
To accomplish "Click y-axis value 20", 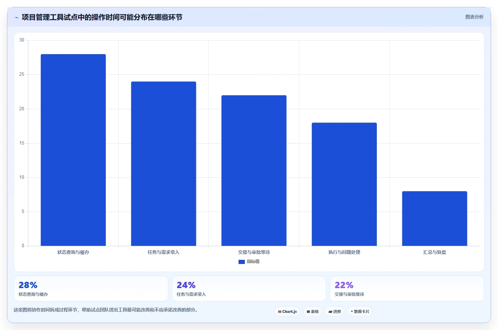I will pos(22,109).
